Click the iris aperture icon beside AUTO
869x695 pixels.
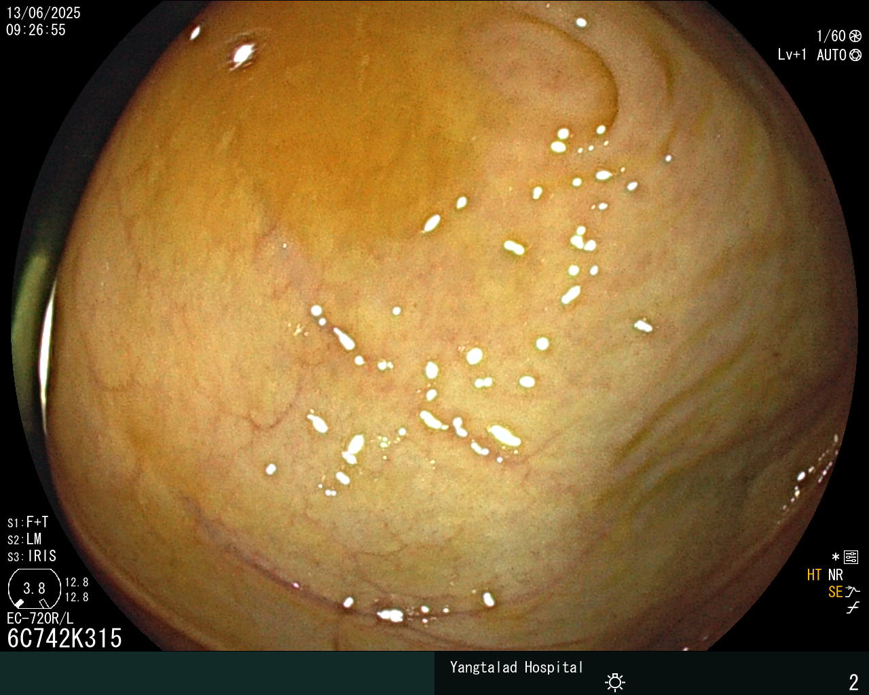[855, 56]
